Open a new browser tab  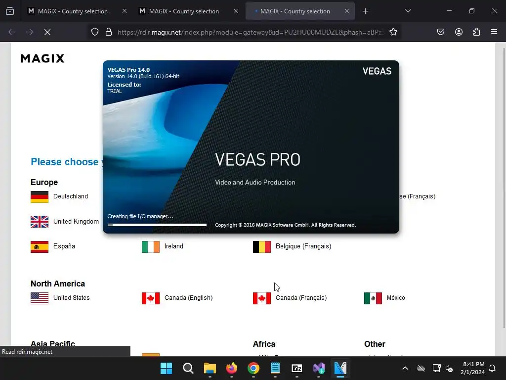pyautogui.click(x=365, y=11)
